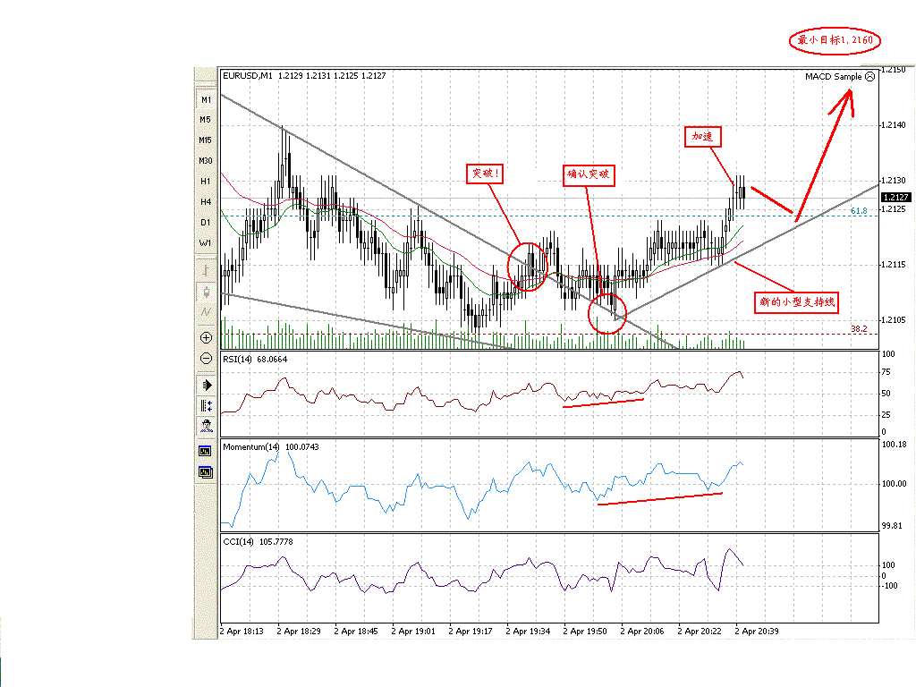Viewport: 916px width, 687px height.
Task: Select line chart type icon
Action: point(206,312)
